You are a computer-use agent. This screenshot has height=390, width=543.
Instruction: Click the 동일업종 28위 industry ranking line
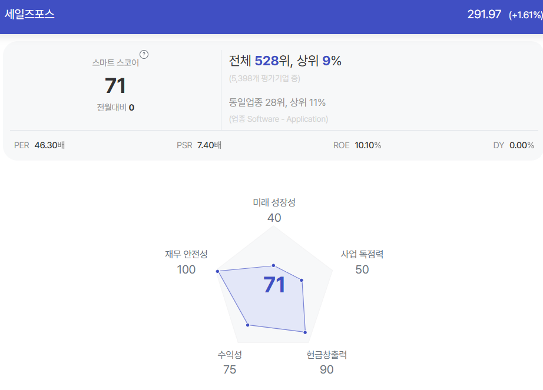click(277, 102)
